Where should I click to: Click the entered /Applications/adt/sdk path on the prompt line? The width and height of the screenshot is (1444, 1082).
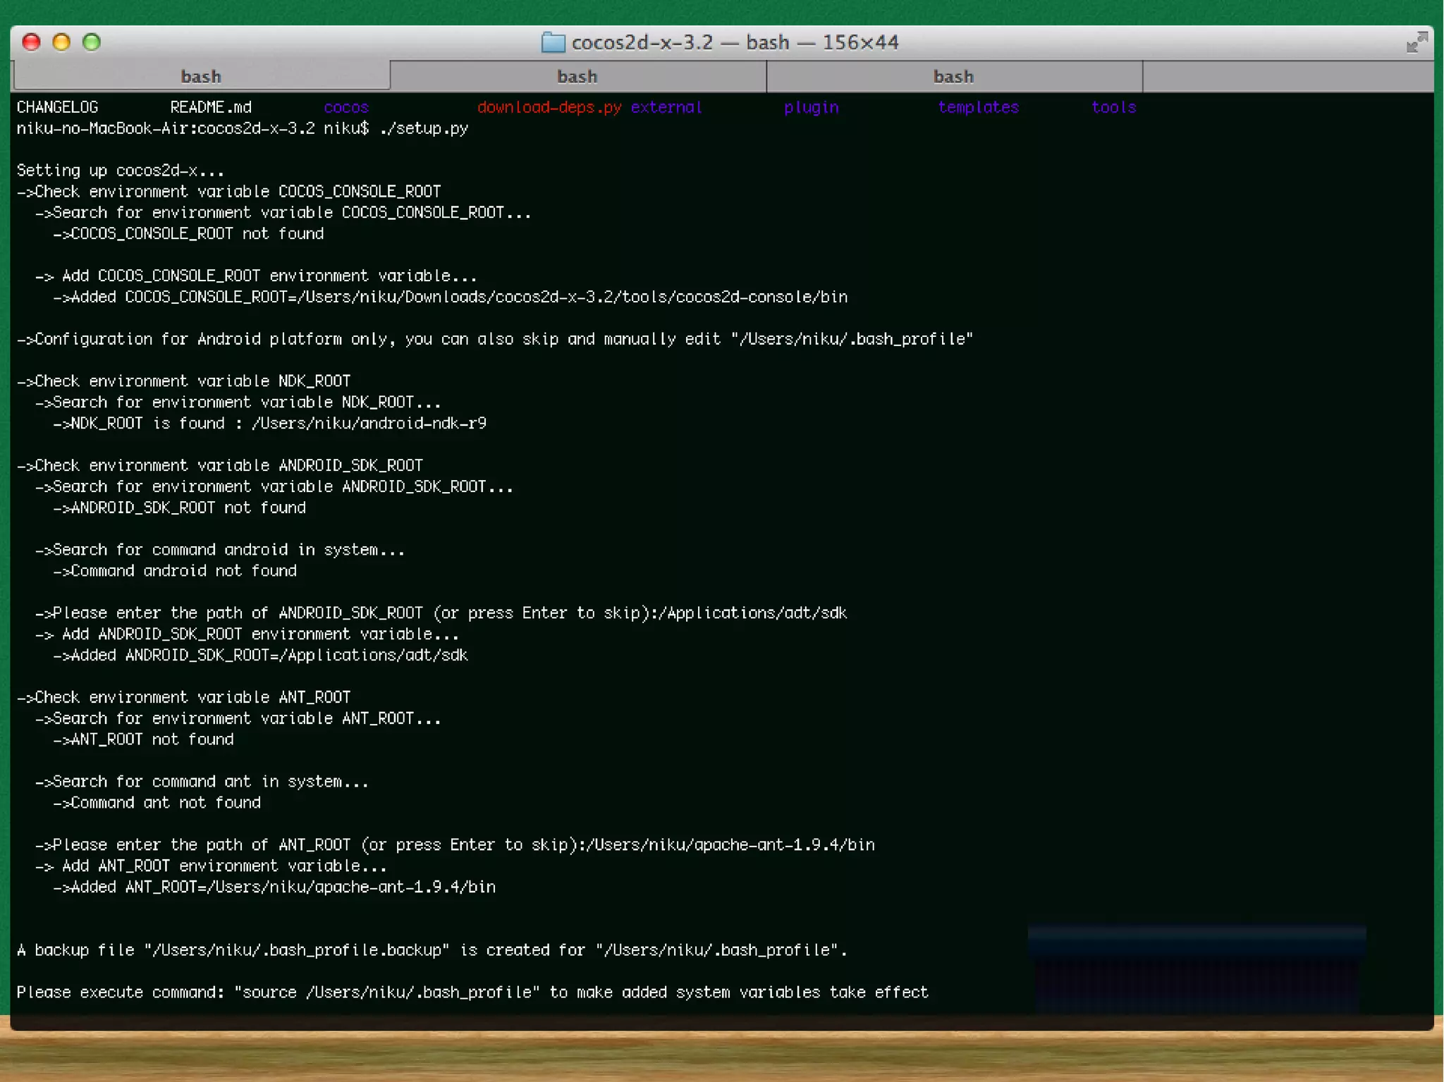coord(757,613)
